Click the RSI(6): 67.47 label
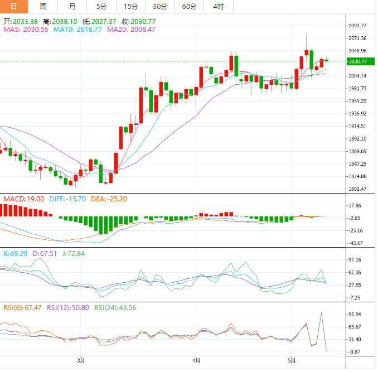The height and width of the screenshot is (372, 378). (22, 307)
